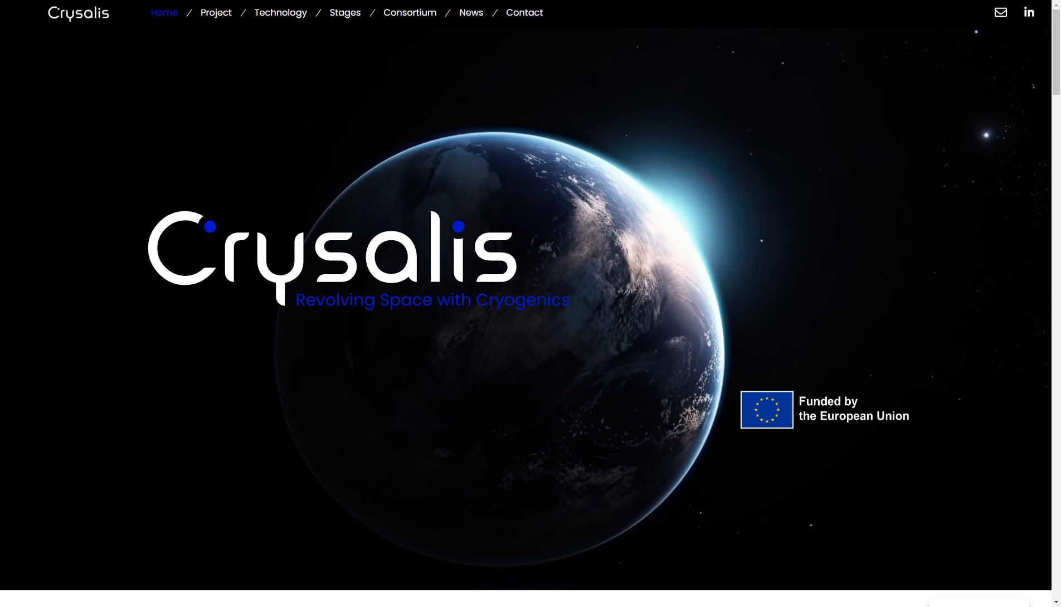This screenshot has height=607, width=1061.
Task: Click the large Crysalis hero logo
Action: [332, 251]
